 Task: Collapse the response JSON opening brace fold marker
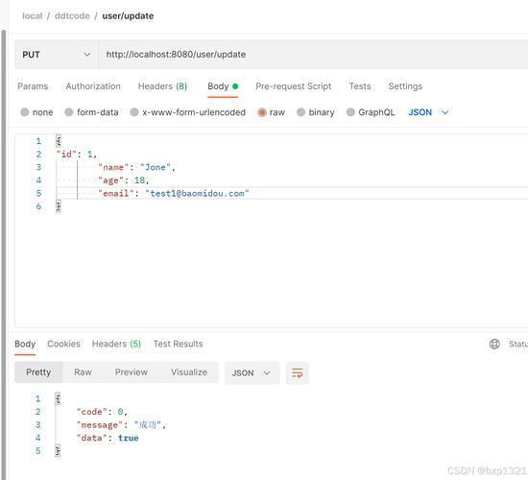pyautogui.click(x=58, y=398)
